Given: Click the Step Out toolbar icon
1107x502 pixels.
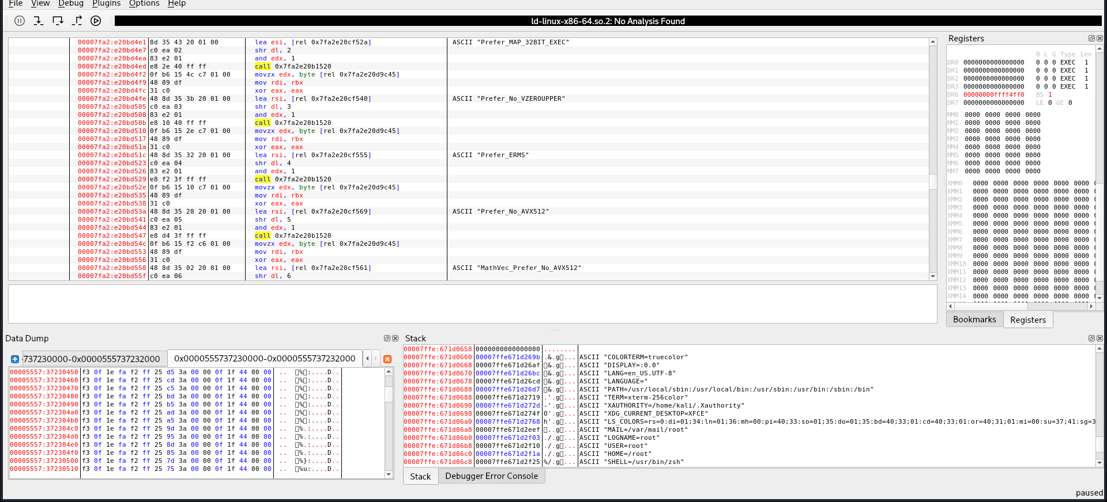Looking at the screenshot, I should (x=77, y=21).
